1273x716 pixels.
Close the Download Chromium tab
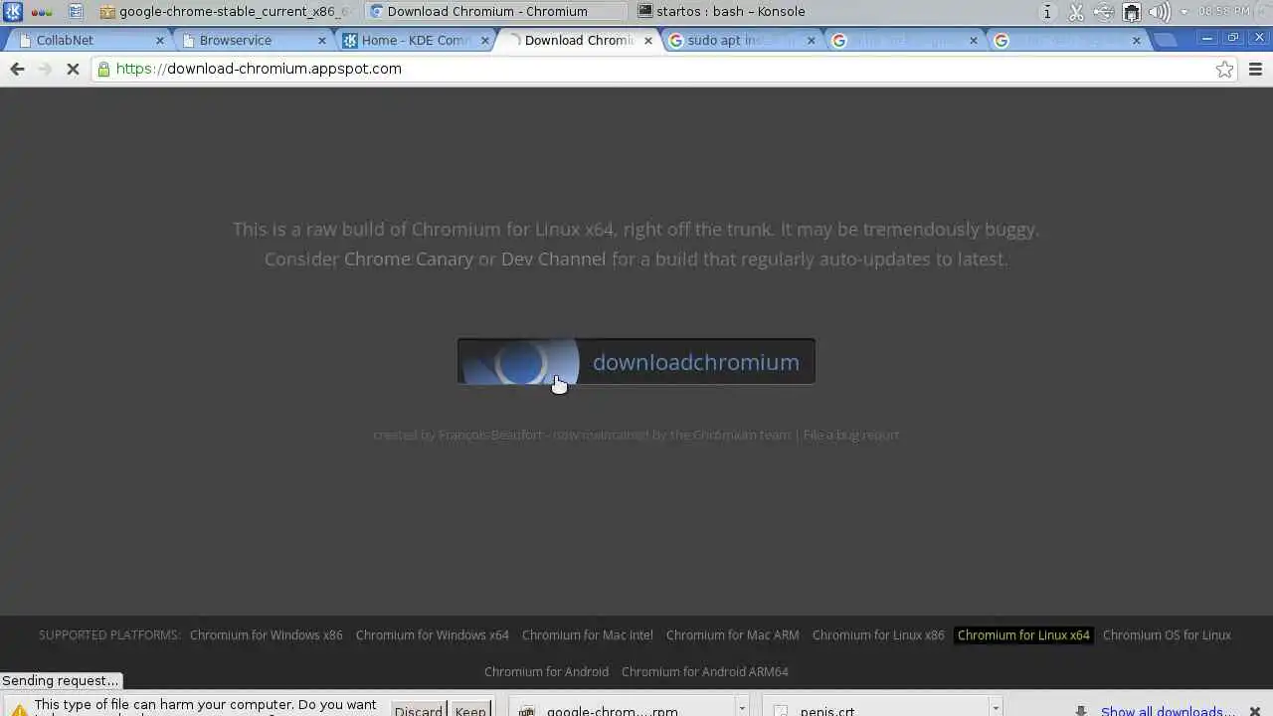point(648,41)
